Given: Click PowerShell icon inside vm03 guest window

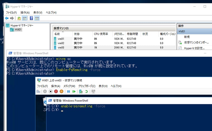Looking at the screenshot, I should coord(50,101).
